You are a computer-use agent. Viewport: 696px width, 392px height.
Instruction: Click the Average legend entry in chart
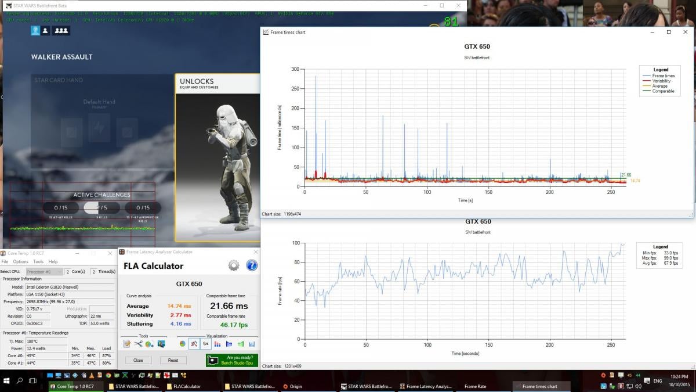point(656,86)
